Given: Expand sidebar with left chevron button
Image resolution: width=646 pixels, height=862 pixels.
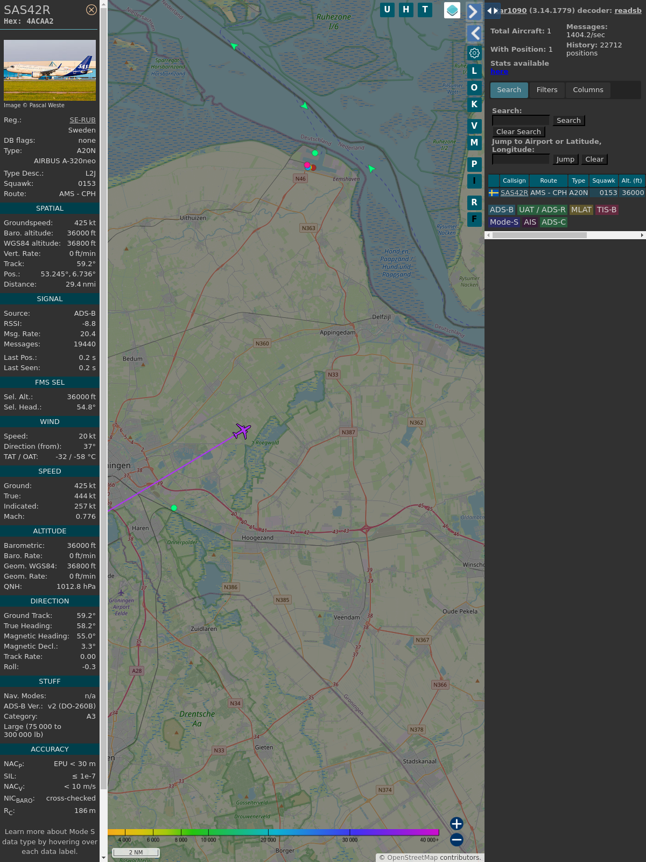Looking at the screenshot, I should coord(474,33).
